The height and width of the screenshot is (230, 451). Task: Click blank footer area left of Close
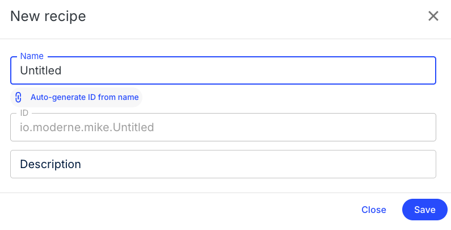click(170, 210)
